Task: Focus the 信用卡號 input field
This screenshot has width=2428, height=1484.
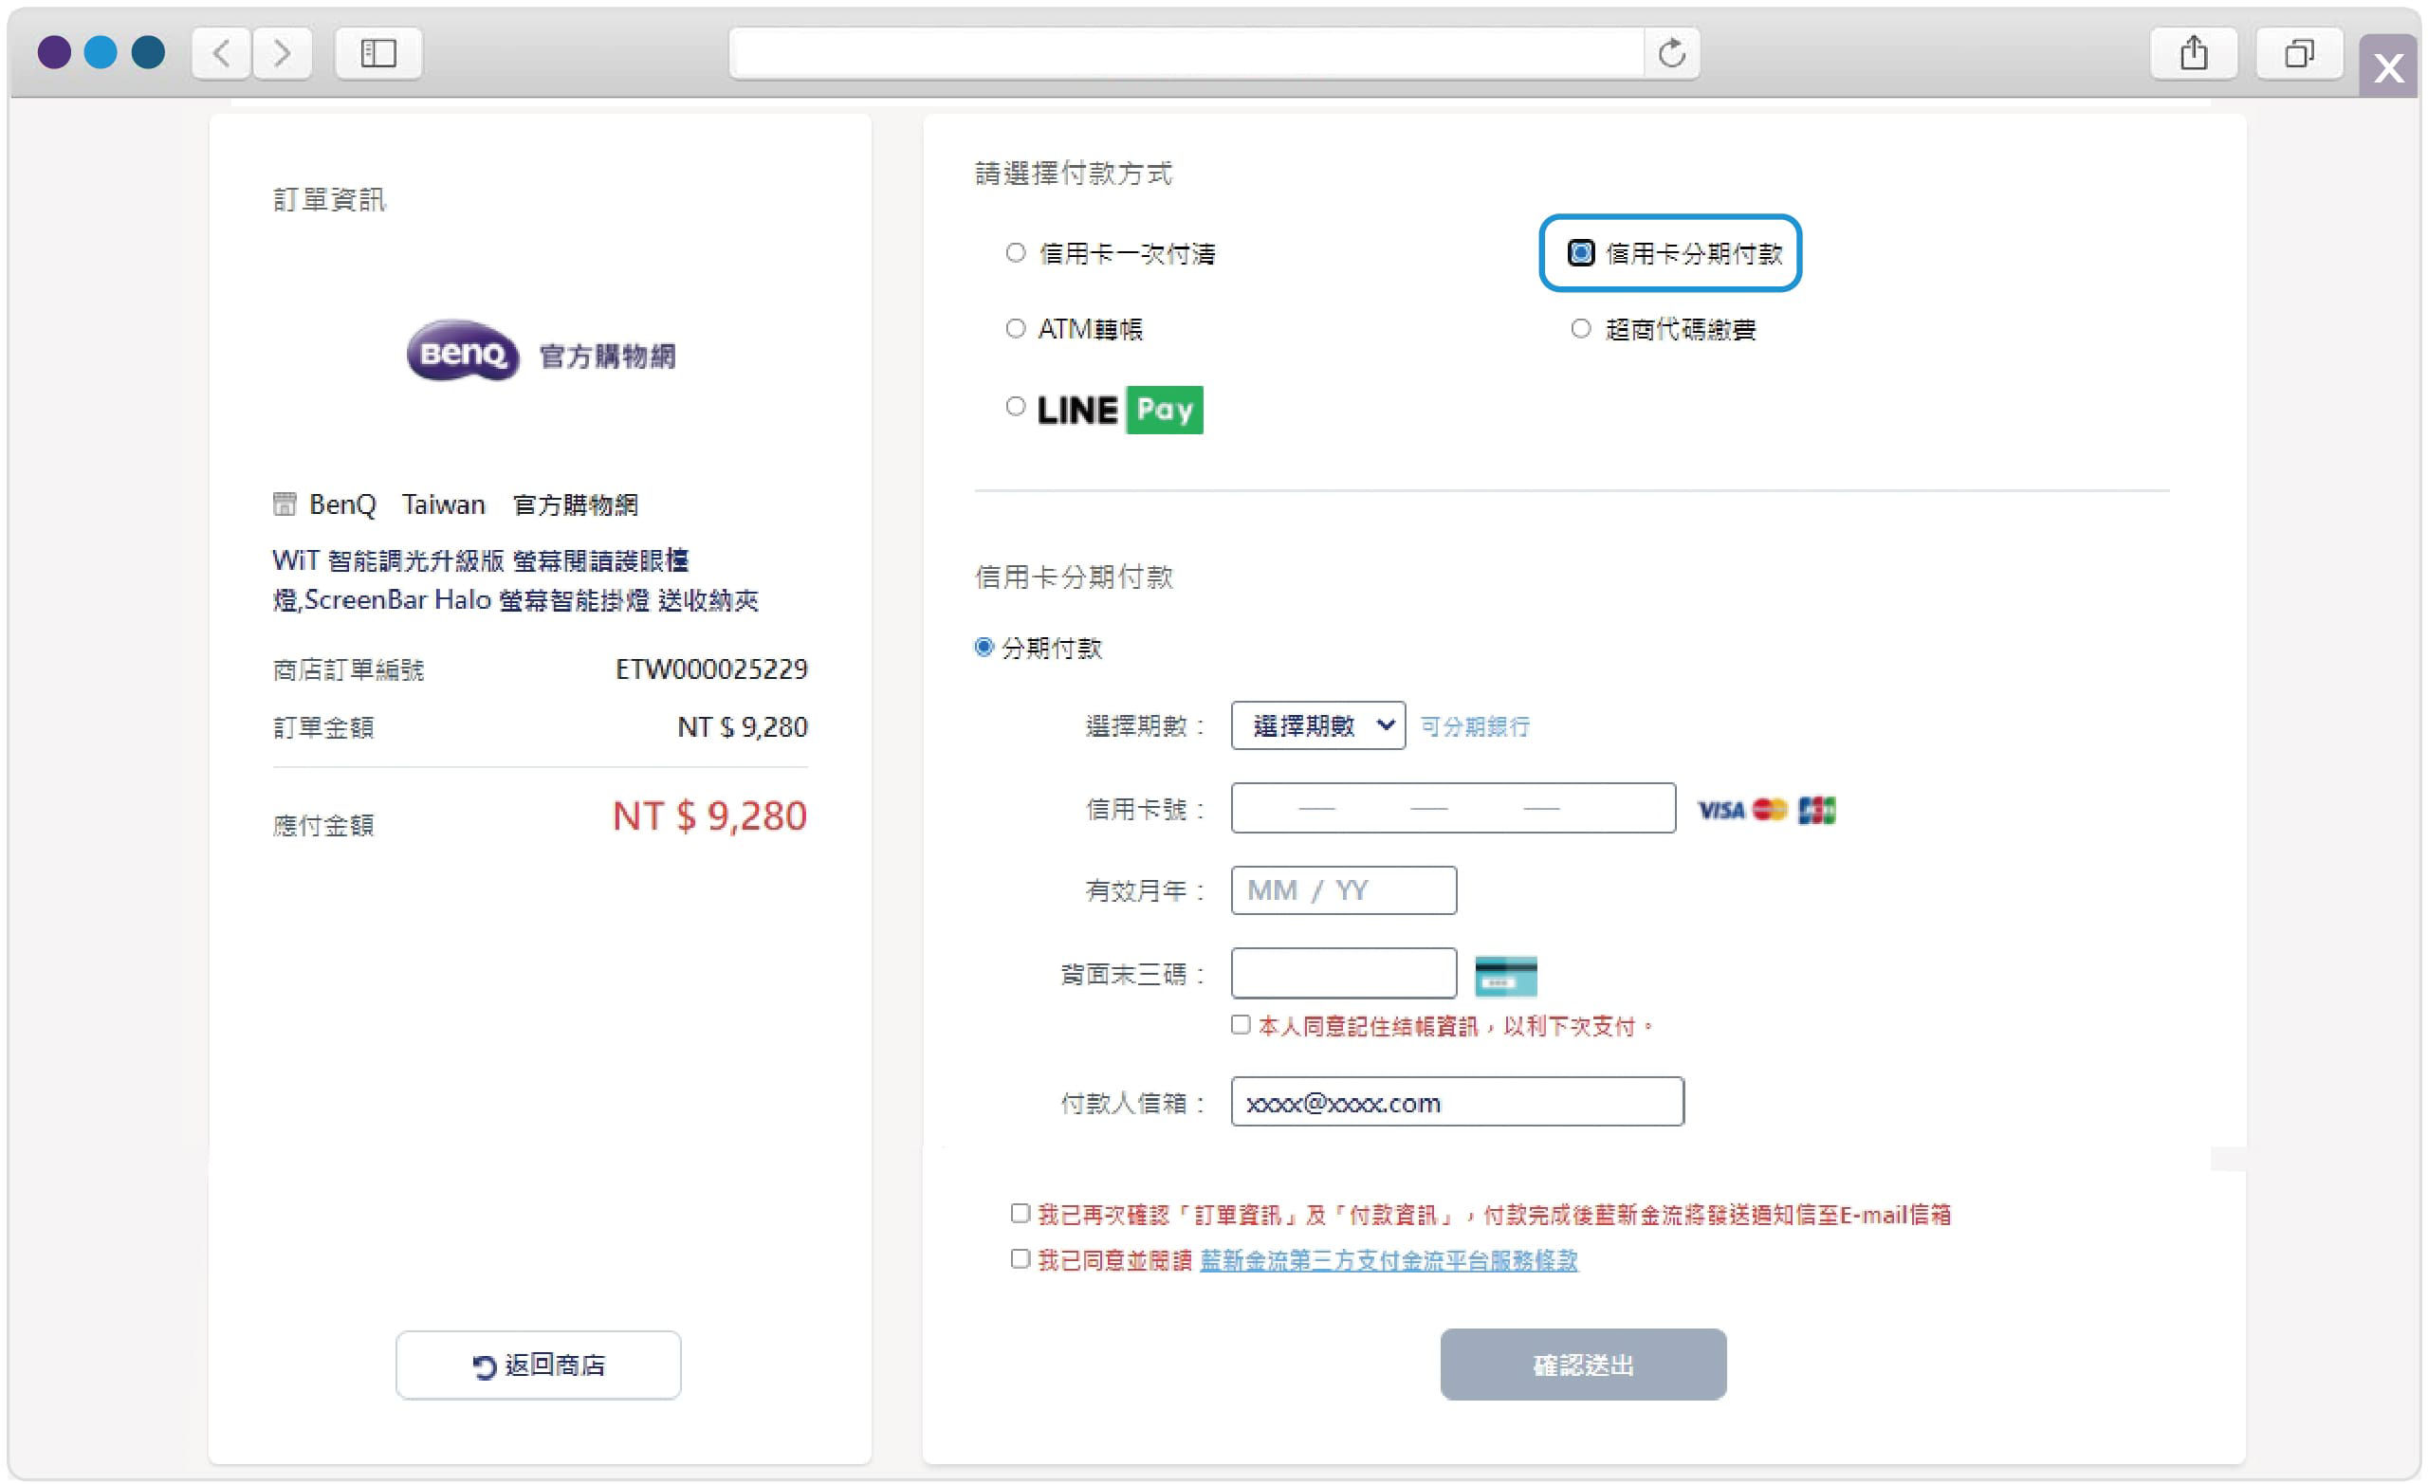Action: point(1453,808)
